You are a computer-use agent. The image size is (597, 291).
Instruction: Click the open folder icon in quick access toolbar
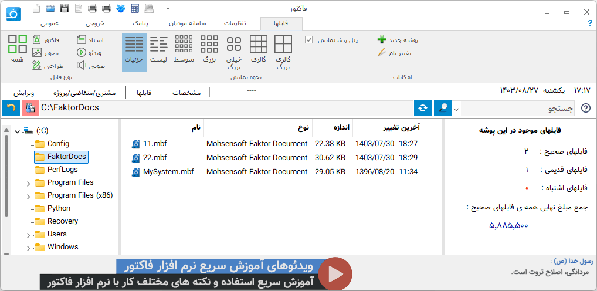click(50, 8)
